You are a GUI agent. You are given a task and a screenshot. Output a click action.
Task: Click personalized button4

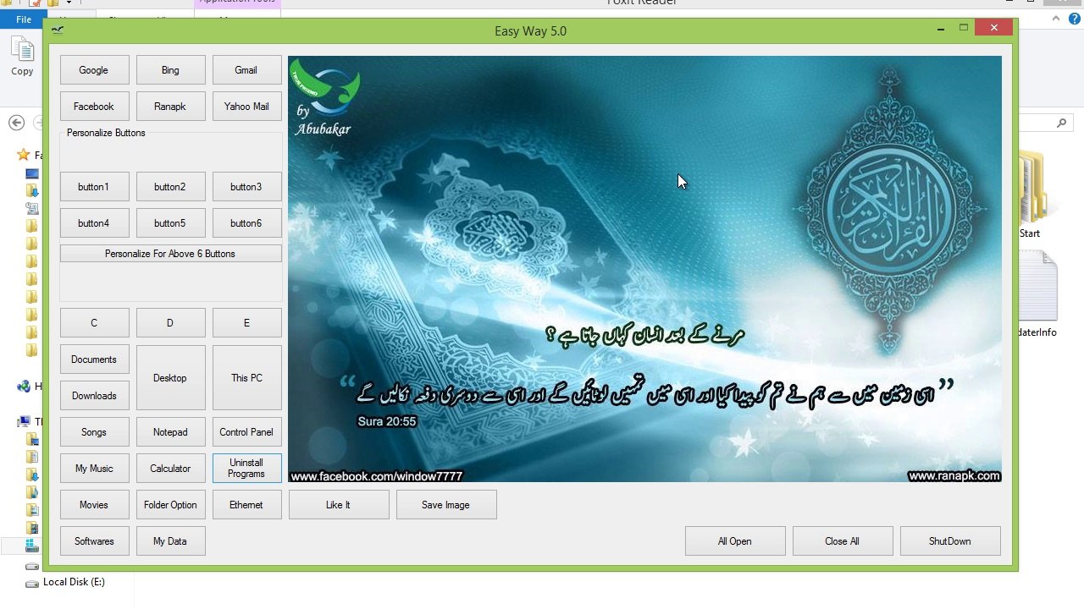click(x=94, y=223)
